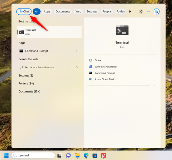172x160 pixels.
Task: Open the Terminal best match result
Action: (x=49, y=32)
